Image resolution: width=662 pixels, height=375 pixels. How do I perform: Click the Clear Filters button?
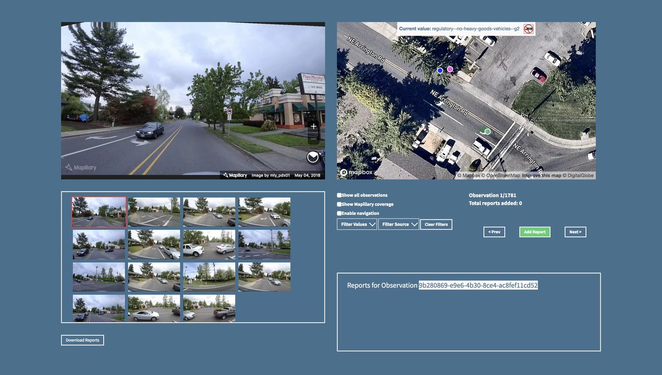[436, 224]
